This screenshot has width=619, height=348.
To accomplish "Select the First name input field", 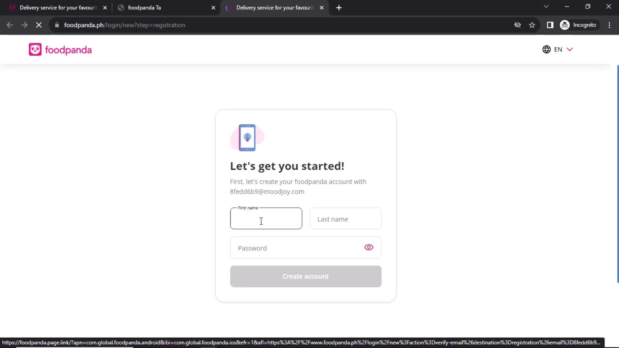I will coord(267,219).
